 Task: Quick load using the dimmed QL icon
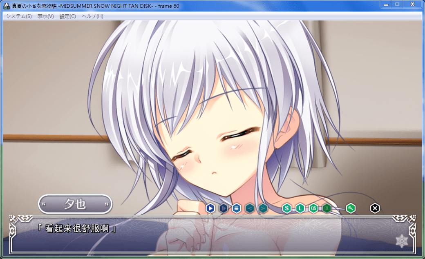pos(327,208)
